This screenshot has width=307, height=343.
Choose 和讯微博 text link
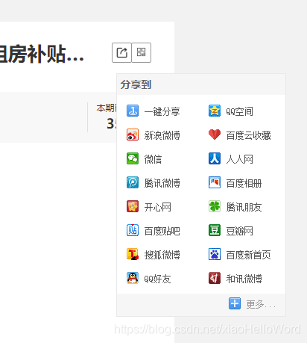click(x=244, y=279)
